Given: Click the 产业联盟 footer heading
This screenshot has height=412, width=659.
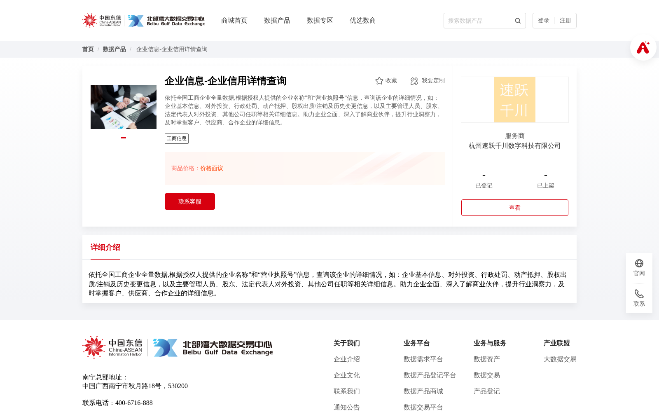Looking at the screenshot, I should pyautogui.click(x=557, y=343).
